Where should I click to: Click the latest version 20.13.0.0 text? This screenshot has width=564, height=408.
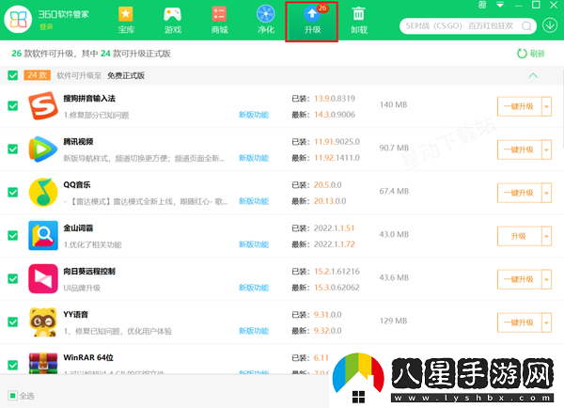(330, 201)
